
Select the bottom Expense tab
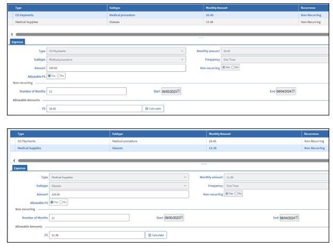click(20, 168)
